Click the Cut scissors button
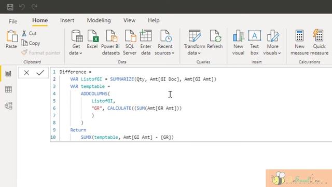Image resolution: width=332 pixels, height=187 pixels. pos(29,33)
